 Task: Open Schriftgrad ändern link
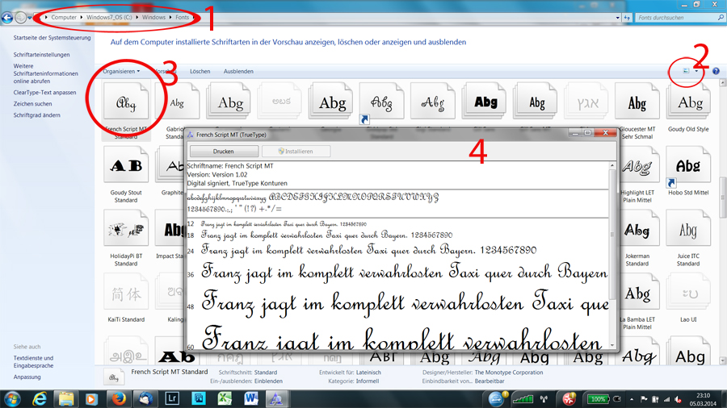[x=36, y=115]
